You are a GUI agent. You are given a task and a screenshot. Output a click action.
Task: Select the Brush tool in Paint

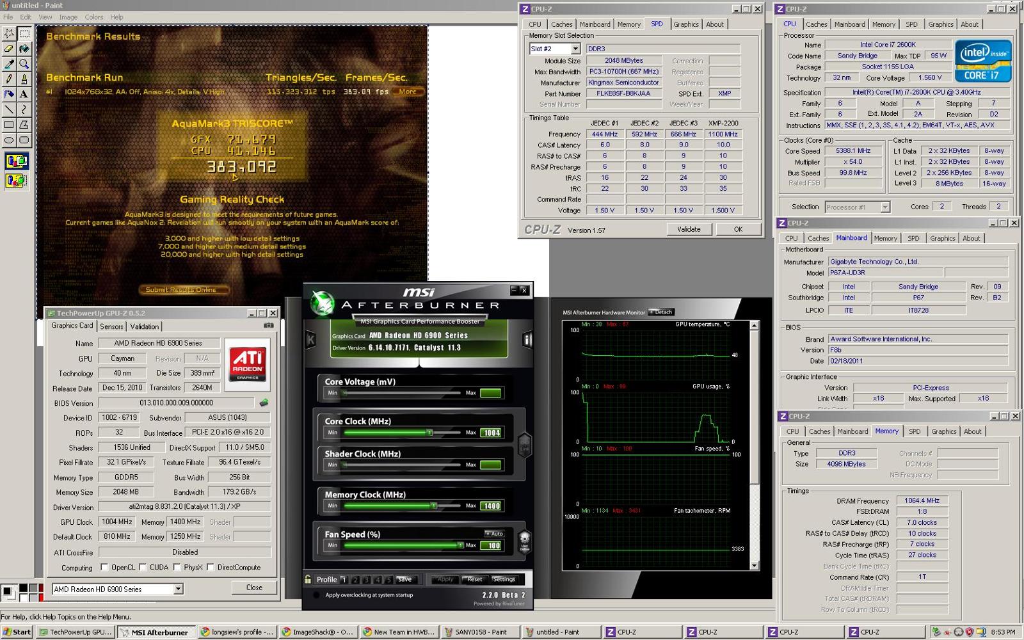[24, 79]
